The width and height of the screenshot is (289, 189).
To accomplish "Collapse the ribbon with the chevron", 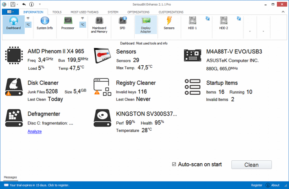I will [283, 12].
